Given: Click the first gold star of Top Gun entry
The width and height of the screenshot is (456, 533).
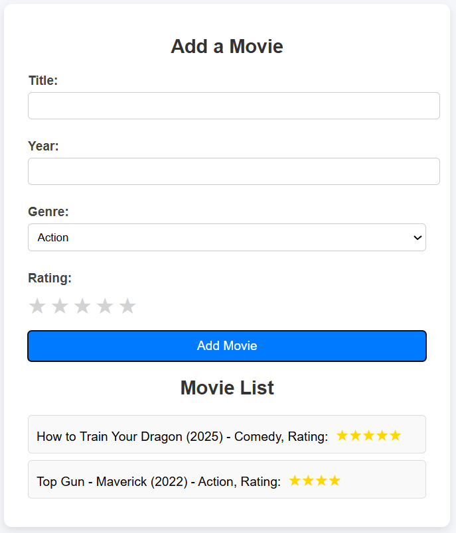Looking at the screenshot, I should (x=295, y=481).
